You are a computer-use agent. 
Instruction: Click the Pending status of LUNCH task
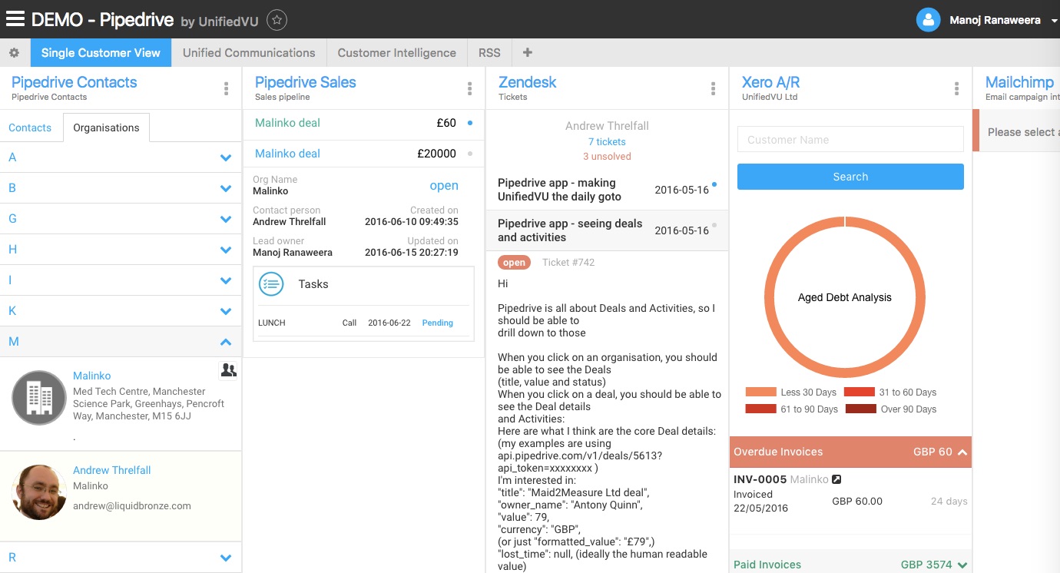[x=437, y=323]
